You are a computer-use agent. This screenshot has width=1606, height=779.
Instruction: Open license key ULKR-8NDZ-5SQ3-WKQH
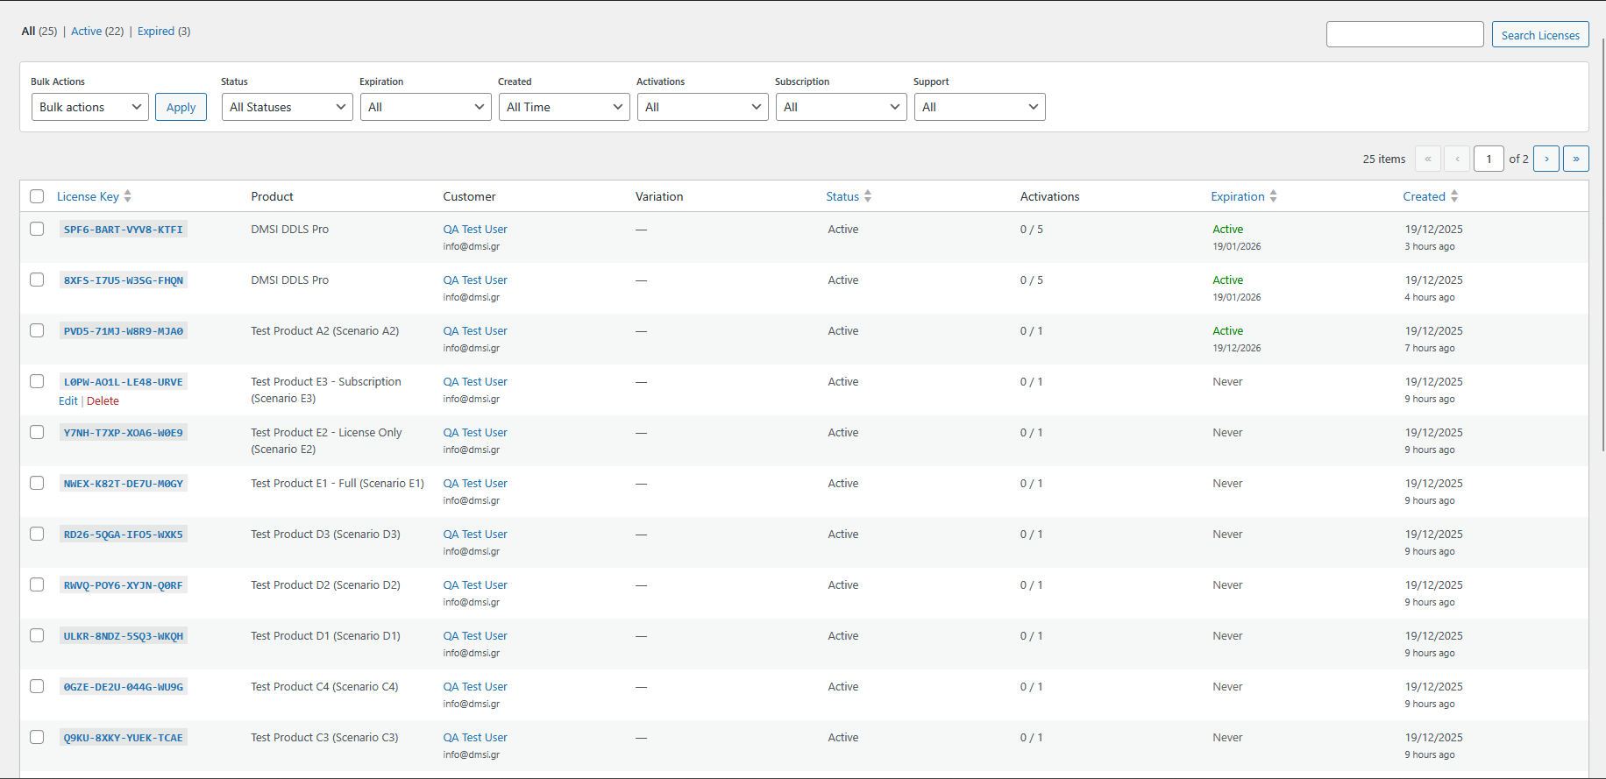click(x=124, y=636)
